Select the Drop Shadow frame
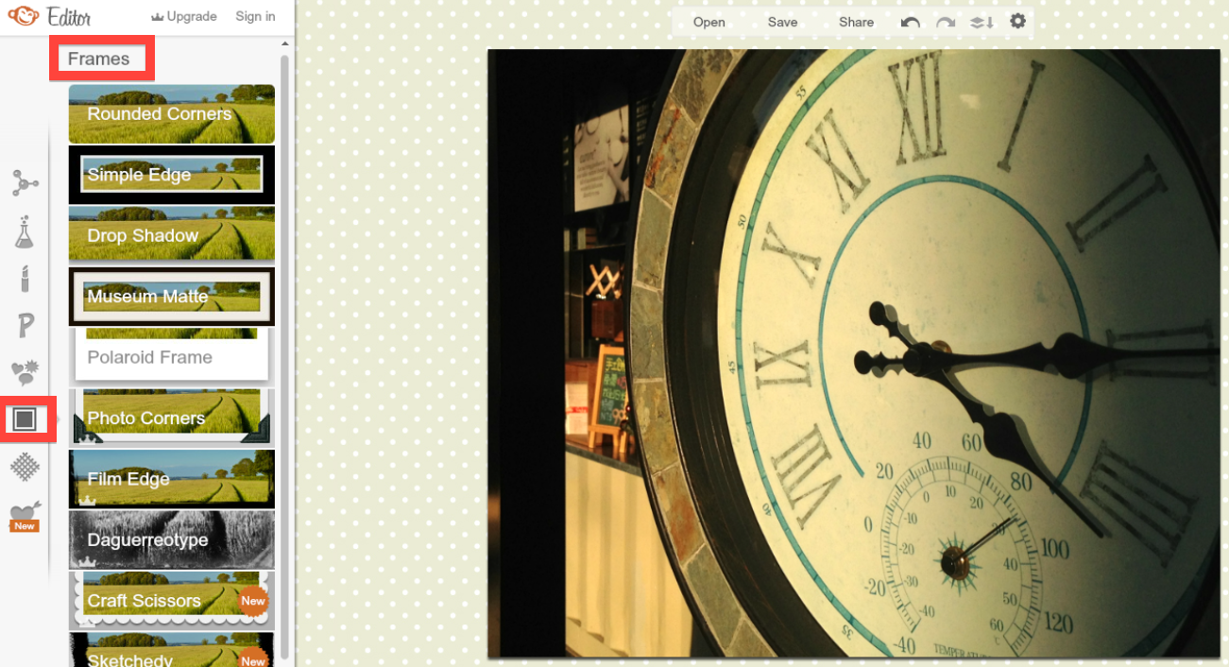The height and width of the screenshot is (667, 1229). 172,235
